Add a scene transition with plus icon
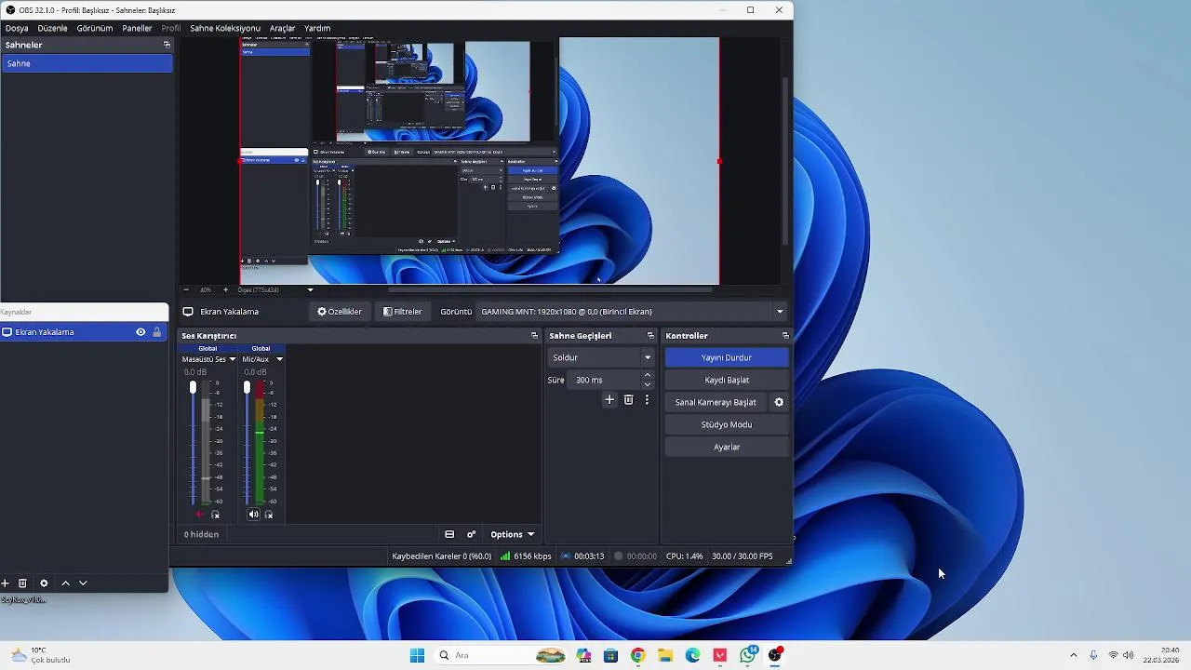This screenshot has width=1191, height=670. point(609,400)
